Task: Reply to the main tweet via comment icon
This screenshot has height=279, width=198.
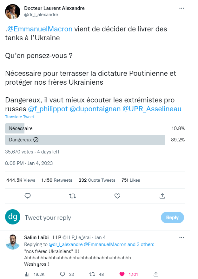Action: pos(28,196)
